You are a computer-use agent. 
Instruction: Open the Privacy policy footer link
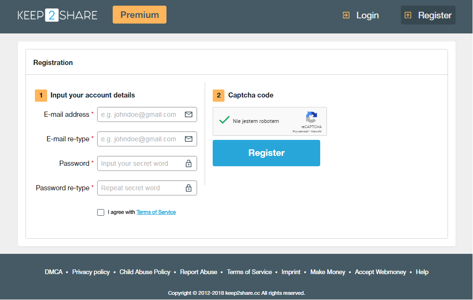click(x=91, y=272)
